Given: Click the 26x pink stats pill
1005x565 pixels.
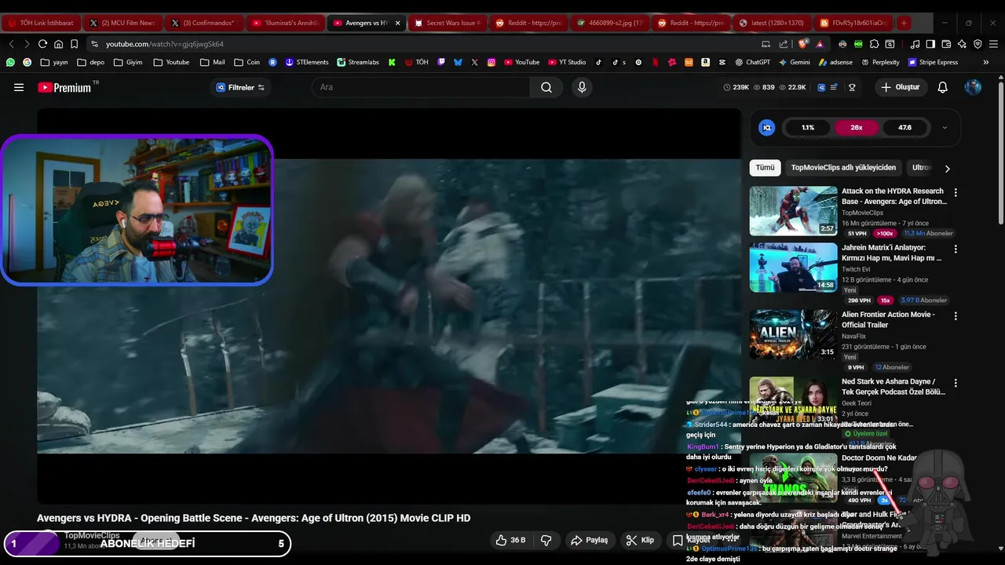Looking at the screenshot, I should (x=857, y=127).
